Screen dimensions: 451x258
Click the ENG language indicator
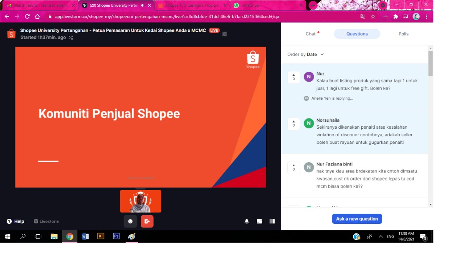point(390,236)
